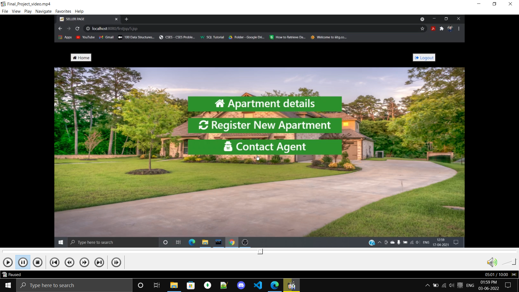
Task: Click the fast-forward (increase speed) button
Action: [x=84, y=262]
